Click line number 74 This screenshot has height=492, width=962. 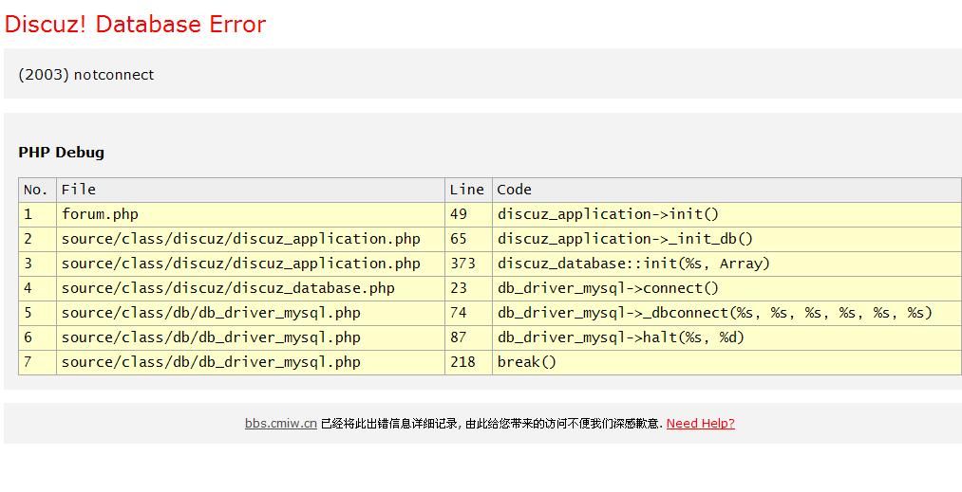click(468, 313)
